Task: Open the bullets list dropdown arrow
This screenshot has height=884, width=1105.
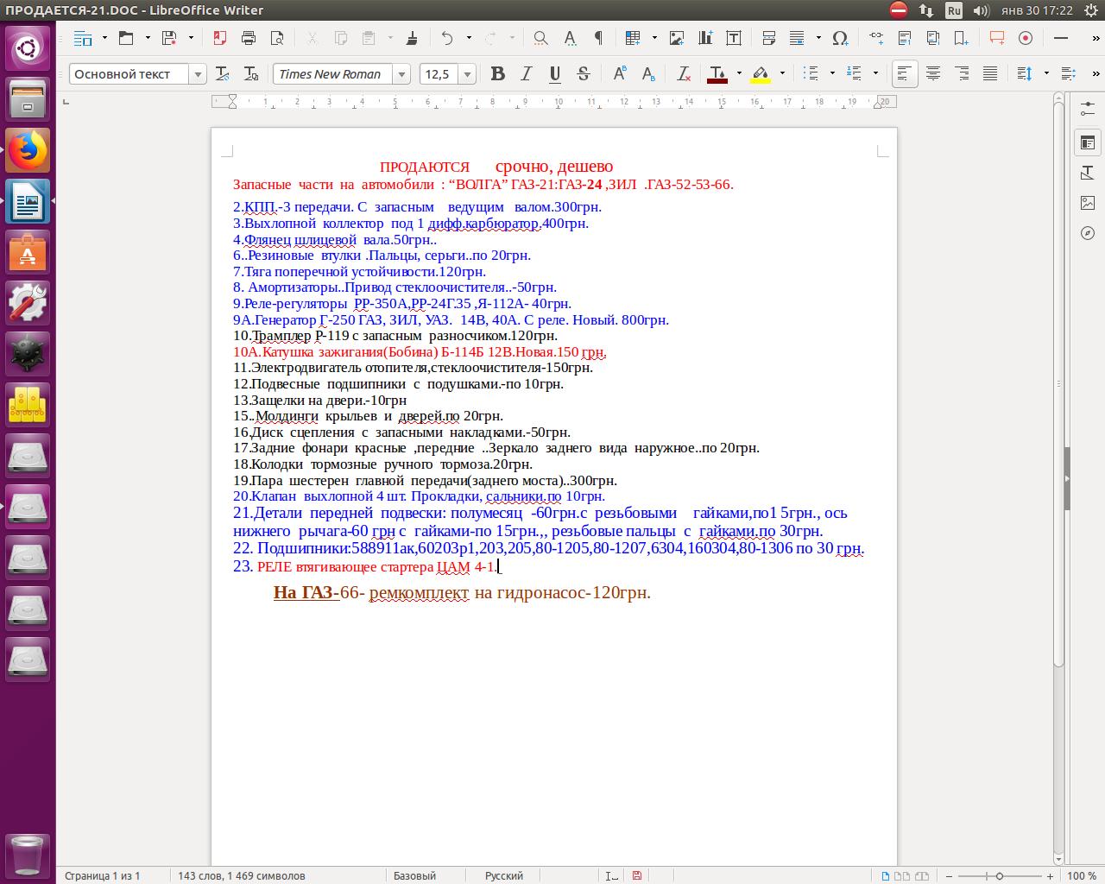Action: click(832, 74)
